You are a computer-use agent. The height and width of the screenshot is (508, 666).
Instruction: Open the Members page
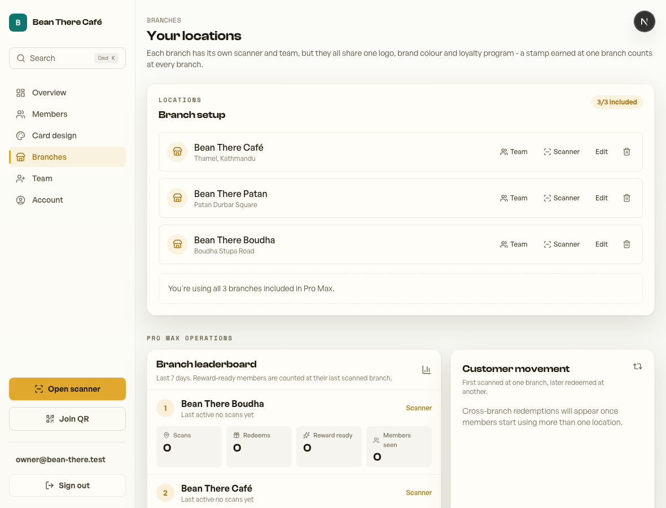tap(67, 114)
